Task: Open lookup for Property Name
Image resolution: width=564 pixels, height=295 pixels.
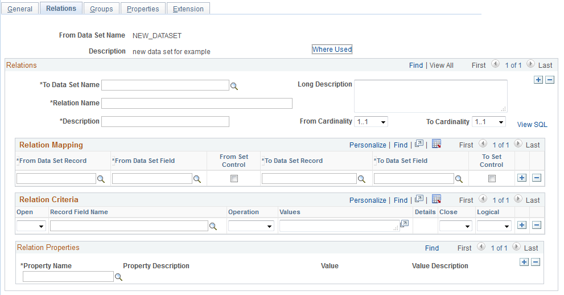Action: click(119, 277)
